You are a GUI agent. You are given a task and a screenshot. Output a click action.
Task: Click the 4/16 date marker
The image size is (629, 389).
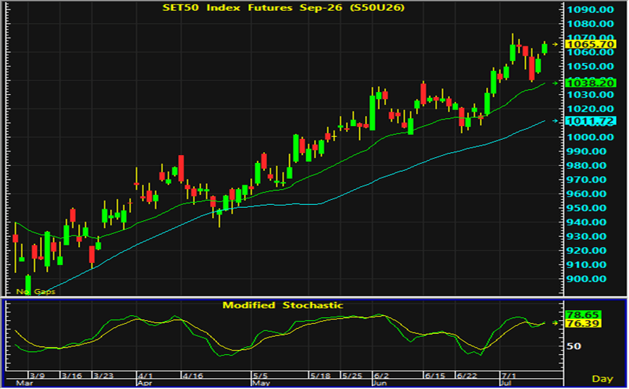pyautogui.click(x=193, y=376)
